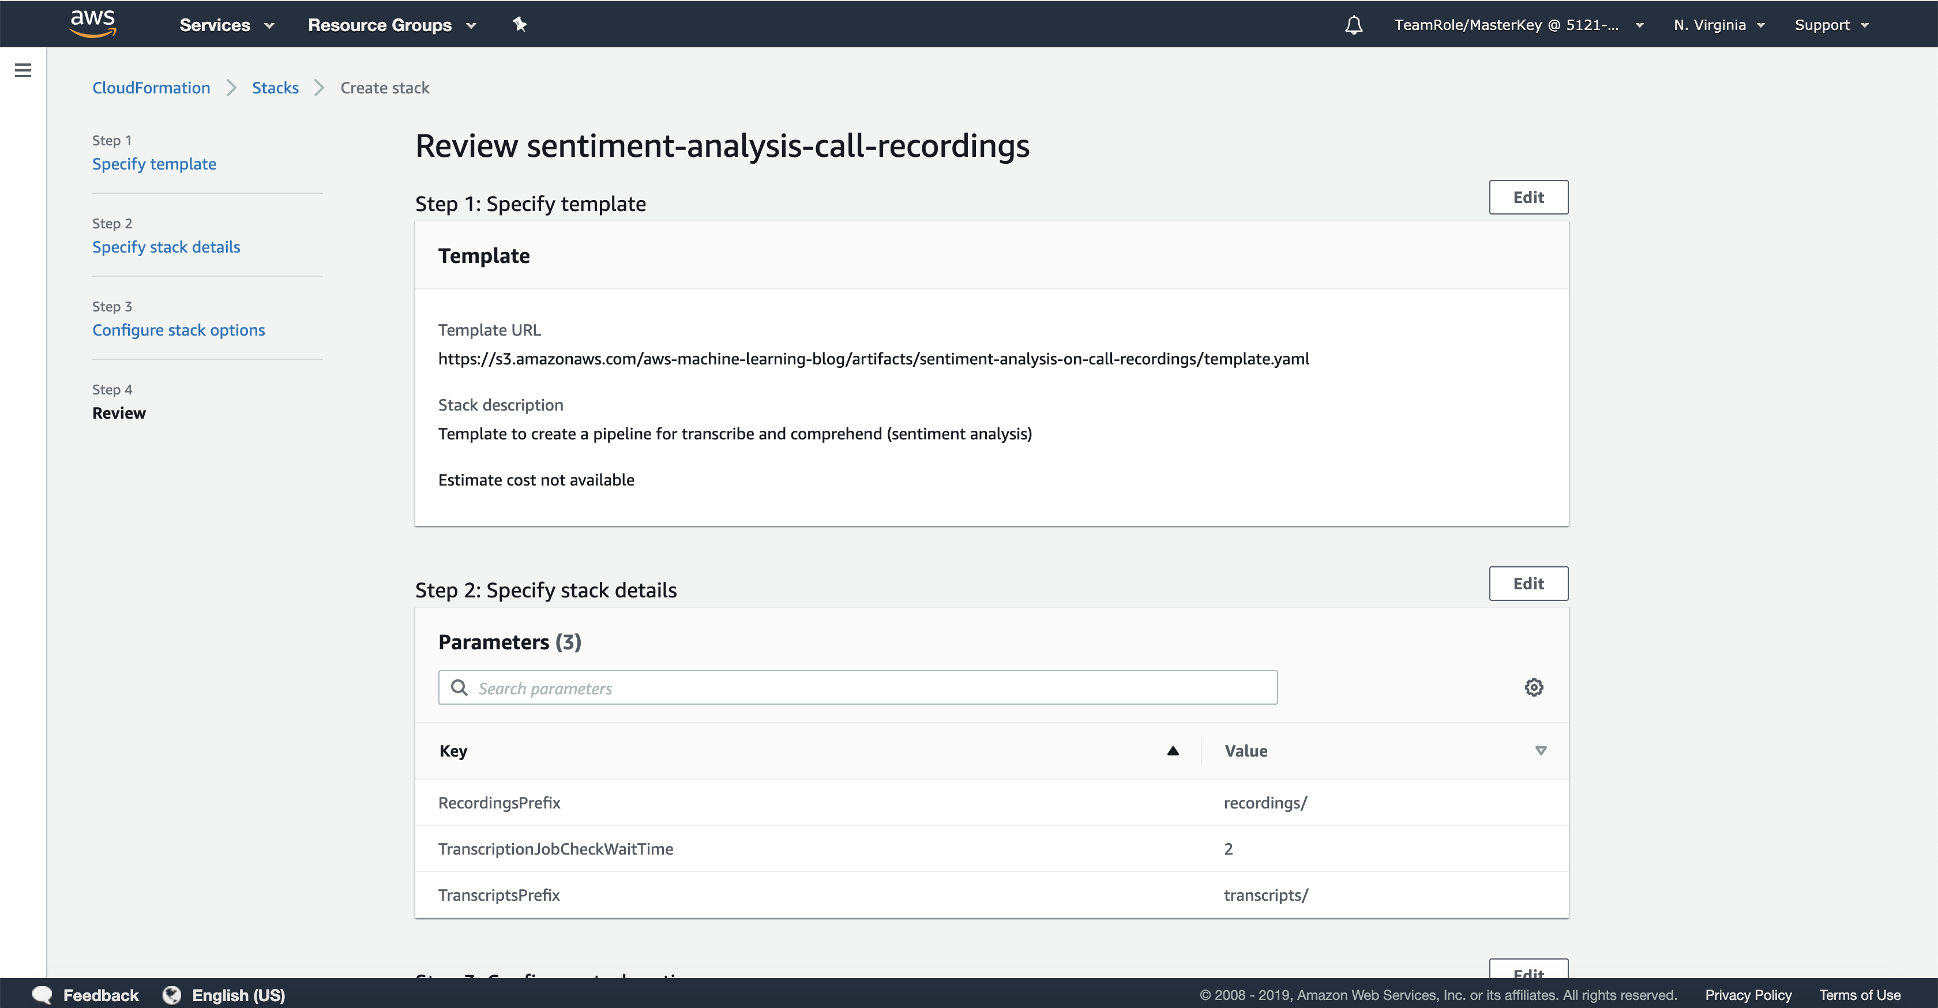Click Edit for Step 2 stack details

pyautogui.click(x=1528, y=584)
